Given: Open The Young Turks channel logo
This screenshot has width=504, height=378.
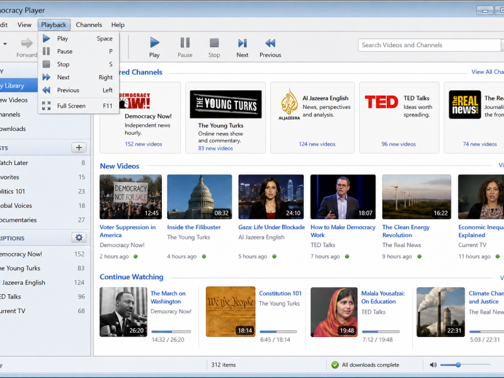Looking at the screenshot, I should [x=226, y=104].
